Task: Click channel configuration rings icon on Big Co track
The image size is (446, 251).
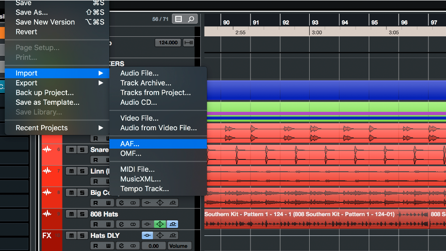Action: tap(133, 203)
